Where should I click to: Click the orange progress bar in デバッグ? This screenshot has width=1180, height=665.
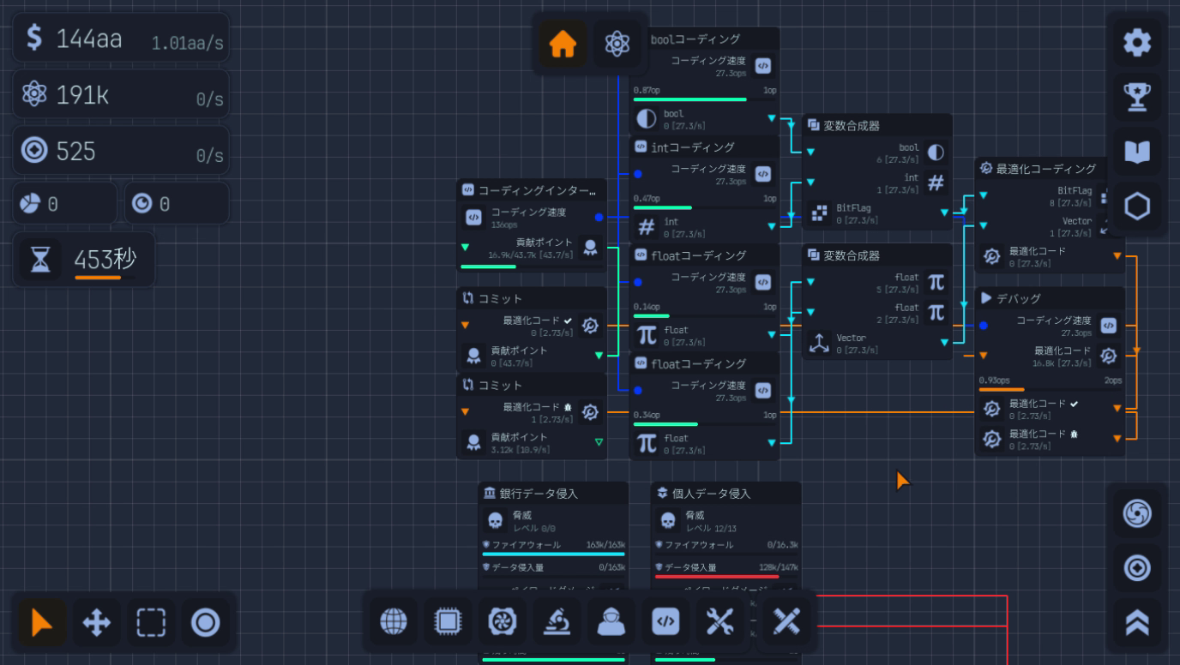click(x=1051, y=389)
